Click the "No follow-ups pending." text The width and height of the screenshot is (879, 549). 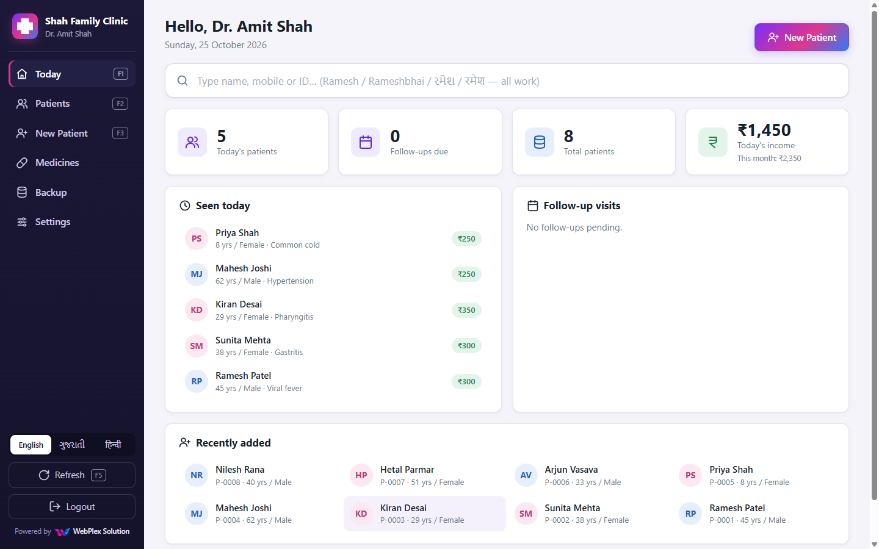coord(574,228)
